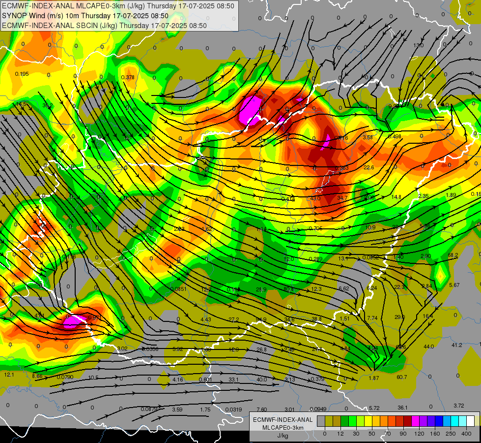Click the map value 3.58

coord(368,137)
